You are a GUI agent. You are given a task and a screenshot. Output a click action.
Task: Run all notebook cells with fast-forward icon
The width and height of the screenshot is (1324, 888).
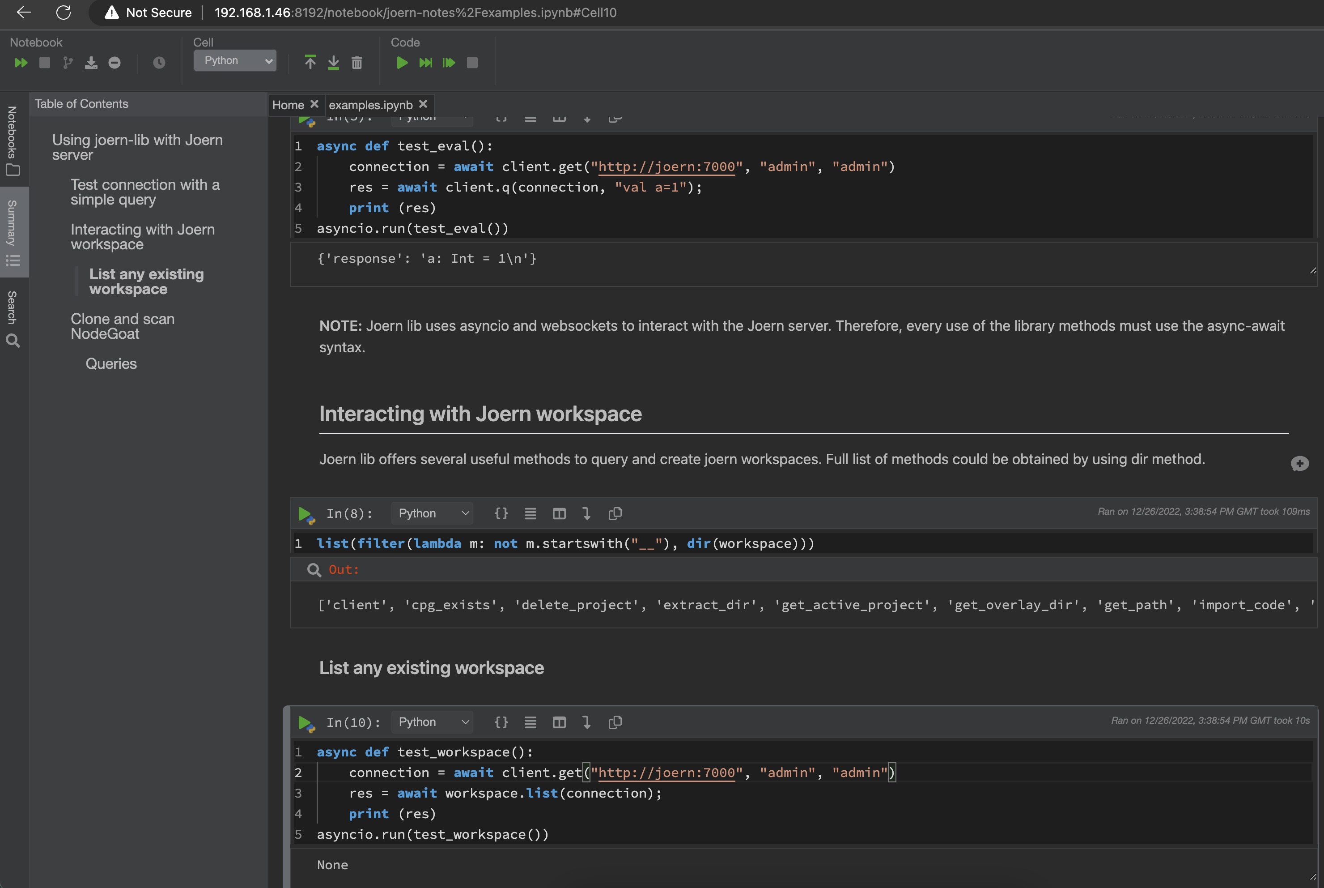21,63
